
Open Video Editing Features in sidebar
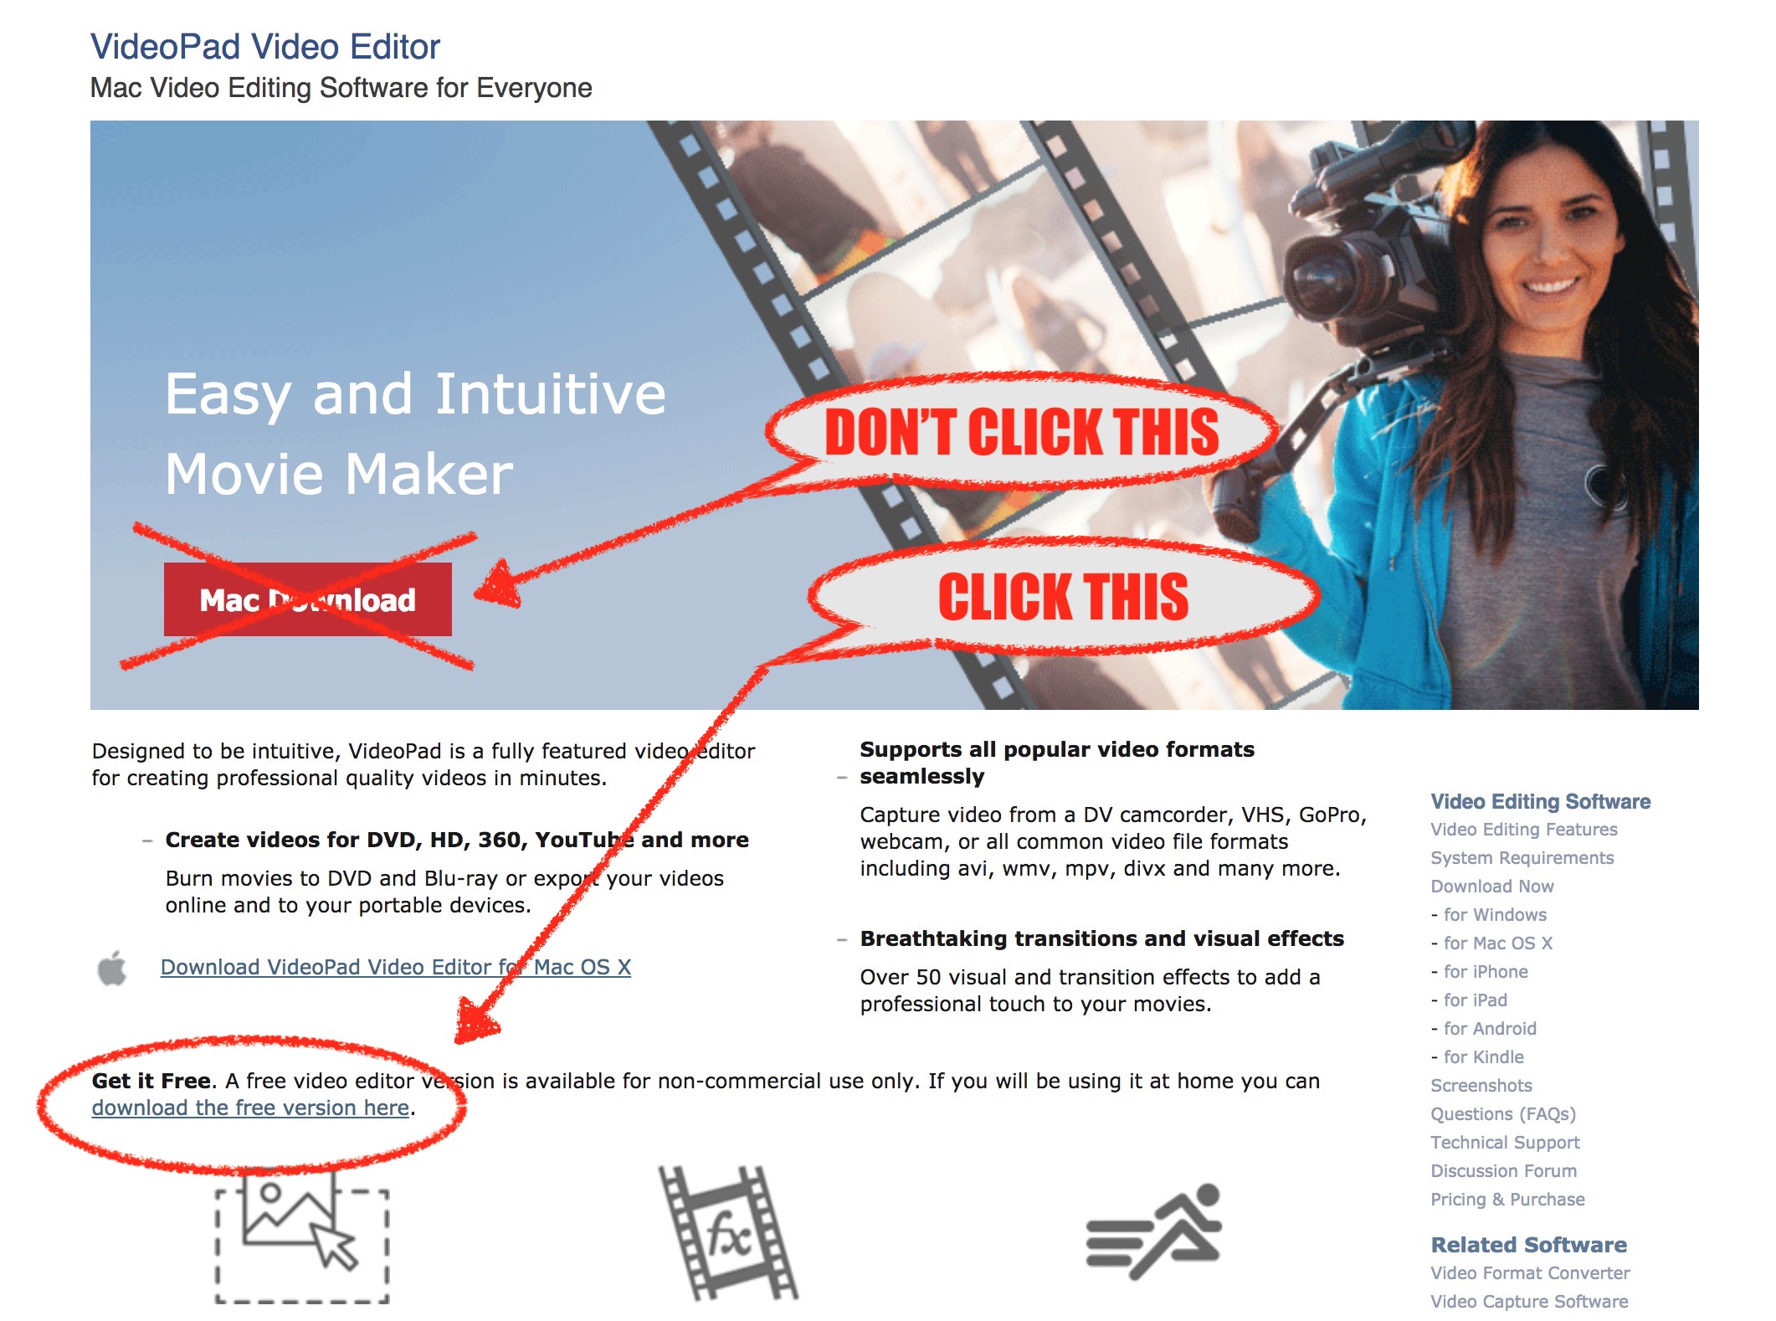(x=1524, y=829)
